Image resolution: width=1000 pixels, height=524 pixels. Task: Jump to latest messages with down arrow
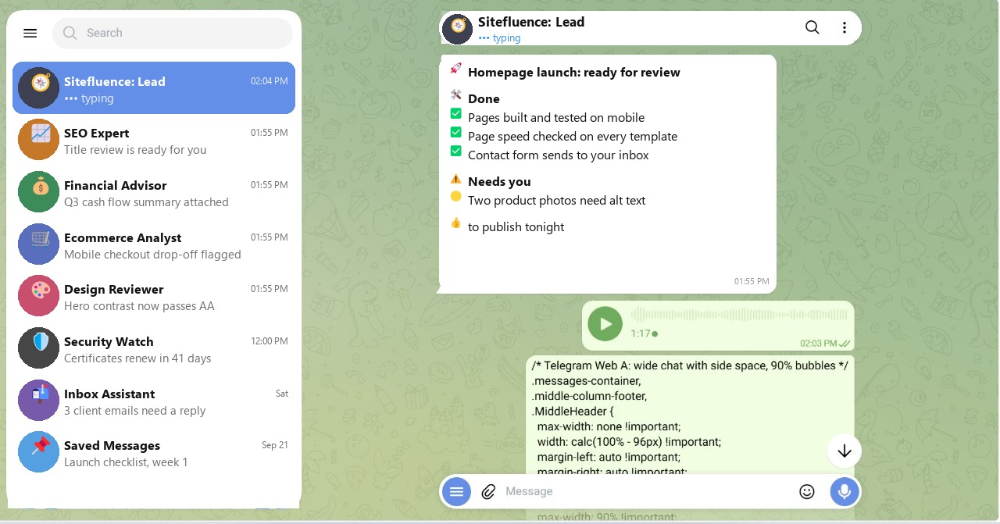coord(845,451)
